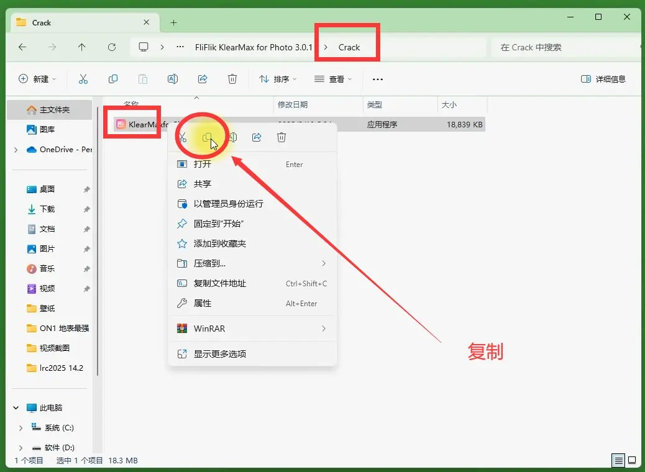Expand the 压缩到... submenu

coord(324,263)
